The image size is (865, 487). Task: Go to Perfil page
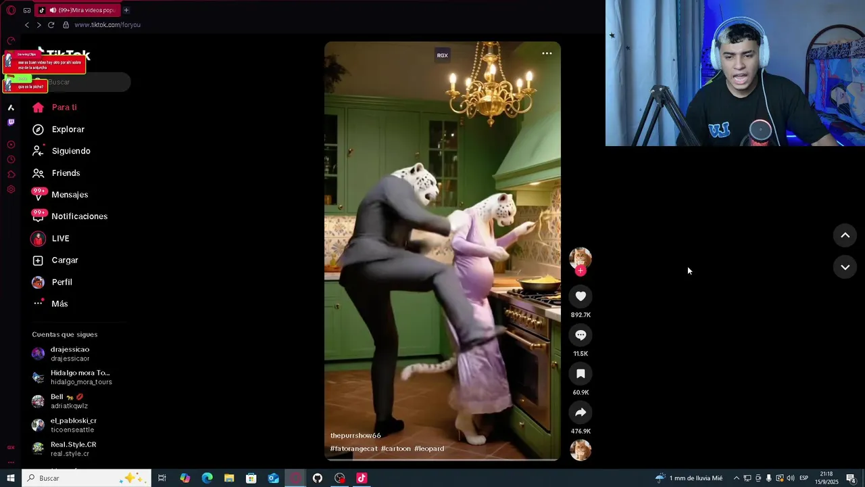(52, 282)
